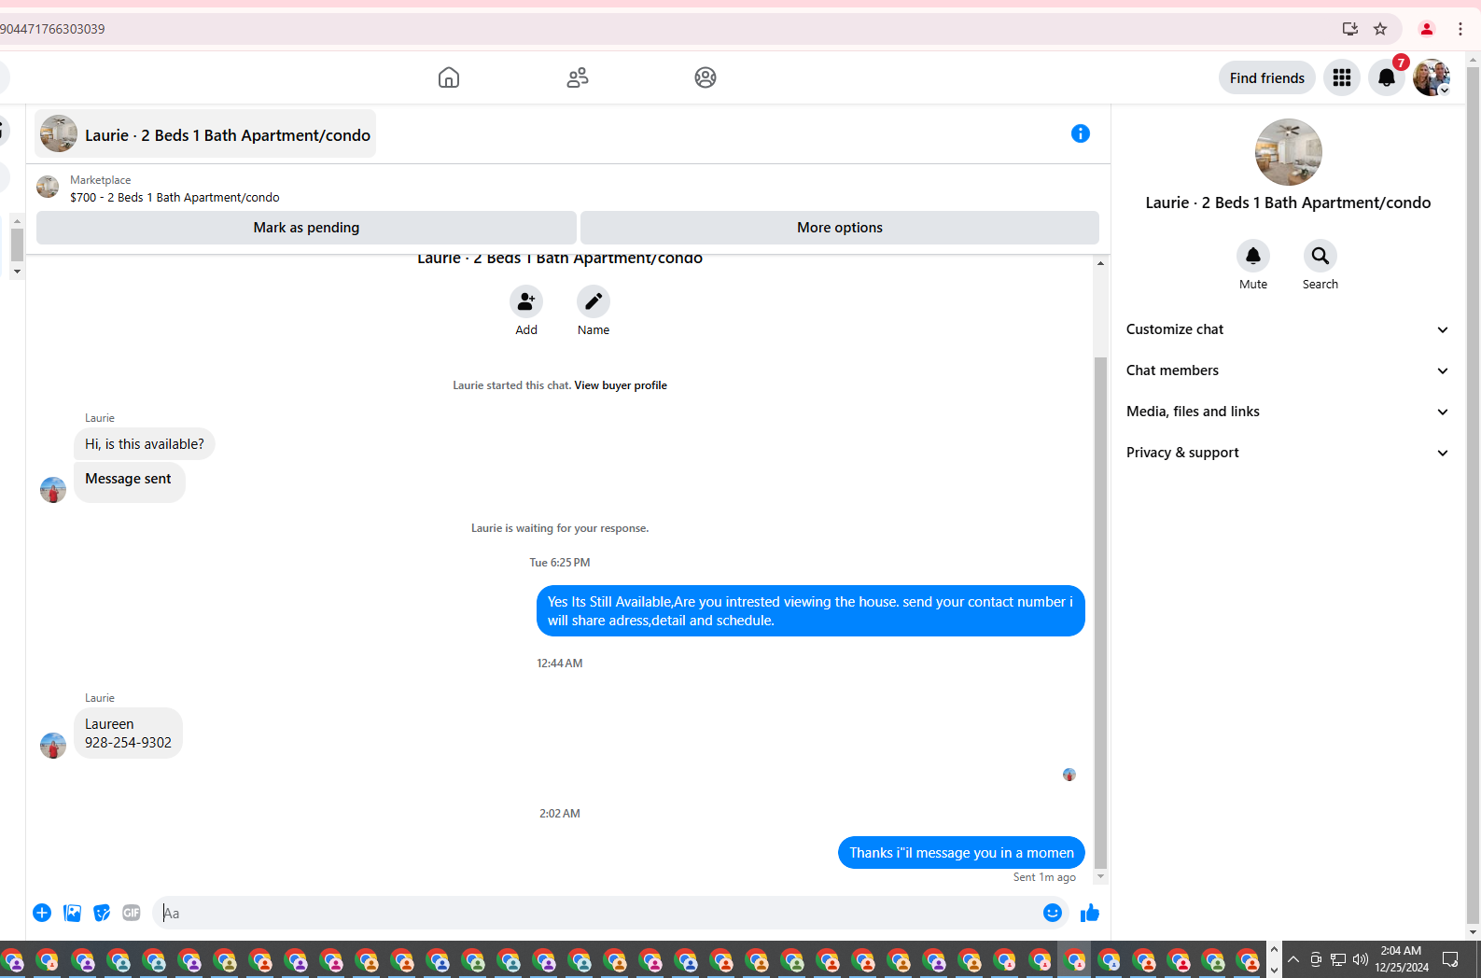Show hidden system tray icons
1481x978 pixels.
tap(1293, 959)
